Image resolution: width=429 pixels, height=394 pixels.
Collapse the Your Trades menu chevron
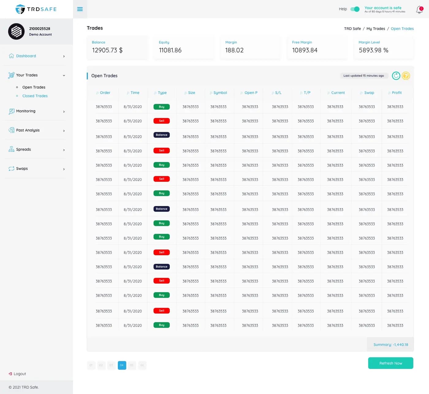pyautogui.click(x=64, y=75)
